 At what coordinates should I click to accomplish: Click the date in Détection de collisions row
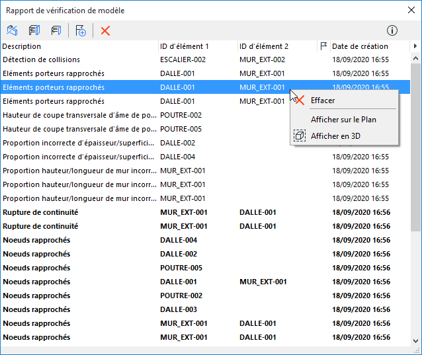point(360,59)
